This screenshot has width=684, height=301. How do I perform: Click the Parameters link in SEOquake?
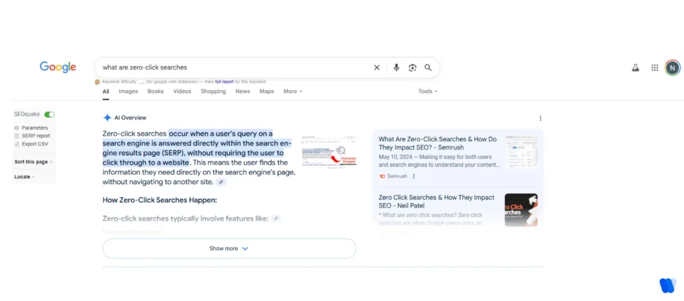[x=35, y=128]
